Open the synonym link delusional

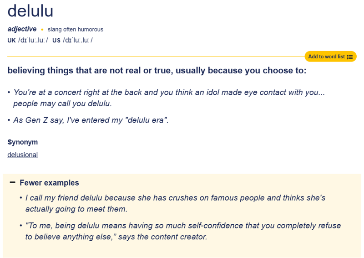[x=22, y=155]
